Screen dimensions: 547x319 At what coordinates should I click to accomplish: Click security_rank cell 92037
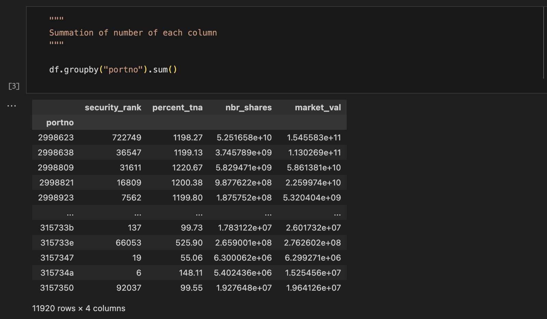(x=129, y=288)
